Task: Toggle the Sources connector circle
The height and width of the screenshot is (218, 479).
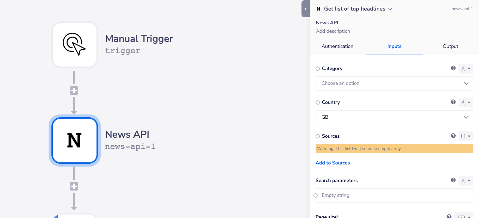Action: [x=318, y=136]
